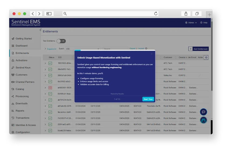Screen dimensions: 229x148
Task: Click the Reports chart icon
Action: click(13, 111)
